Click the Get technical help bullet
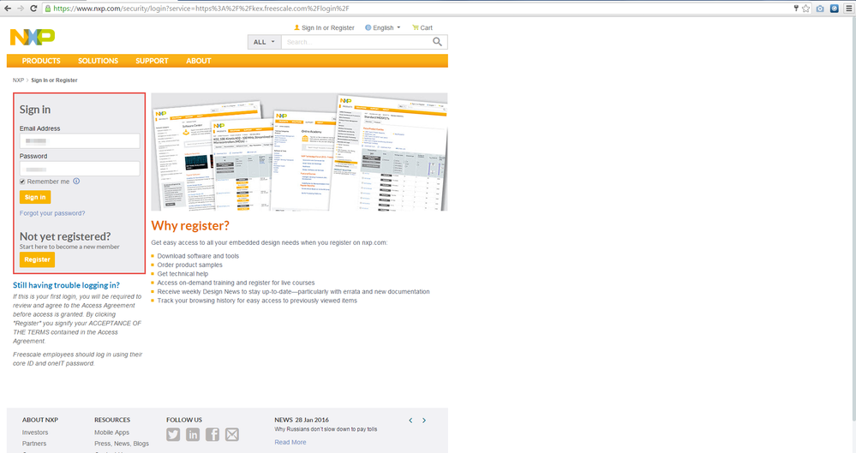The height and width of the screenshot is (453, 856). tap(183, 274)
